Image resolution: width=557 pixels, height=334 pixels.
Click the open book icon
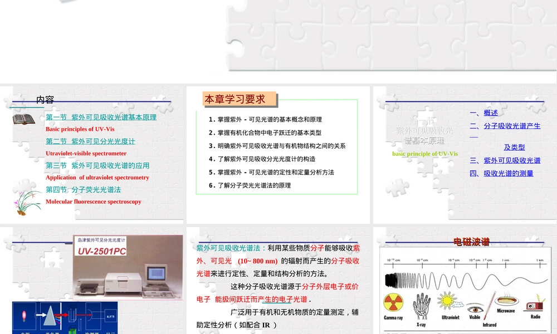(x=24, y=119)
